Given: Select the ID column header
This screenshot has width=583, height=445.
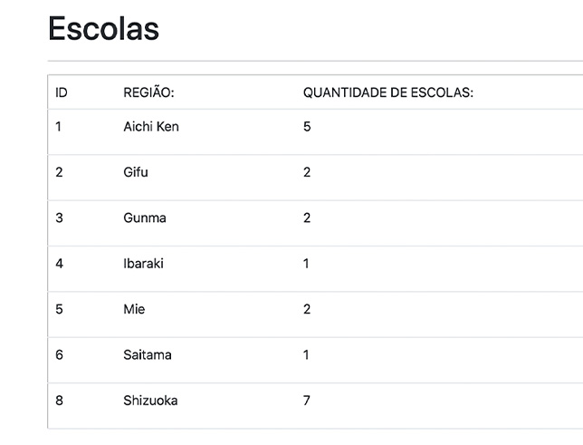Looking at the screenshot, I should point(62,92).
